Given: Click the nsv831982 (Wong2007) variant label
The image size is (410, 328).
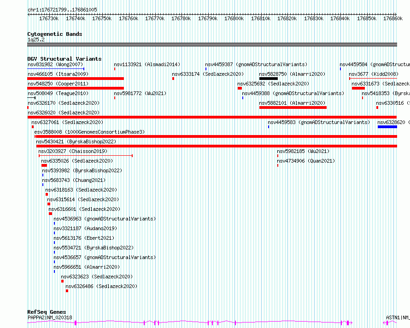Looking at the screenshot, I should click(x=55, y=64).
